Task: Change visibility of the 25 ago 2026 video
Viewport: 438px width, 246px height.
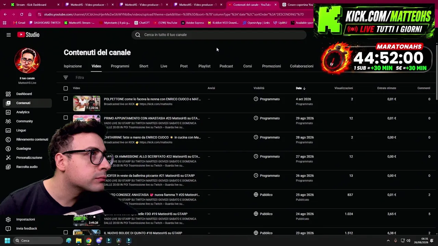Action: click(263, 195)
